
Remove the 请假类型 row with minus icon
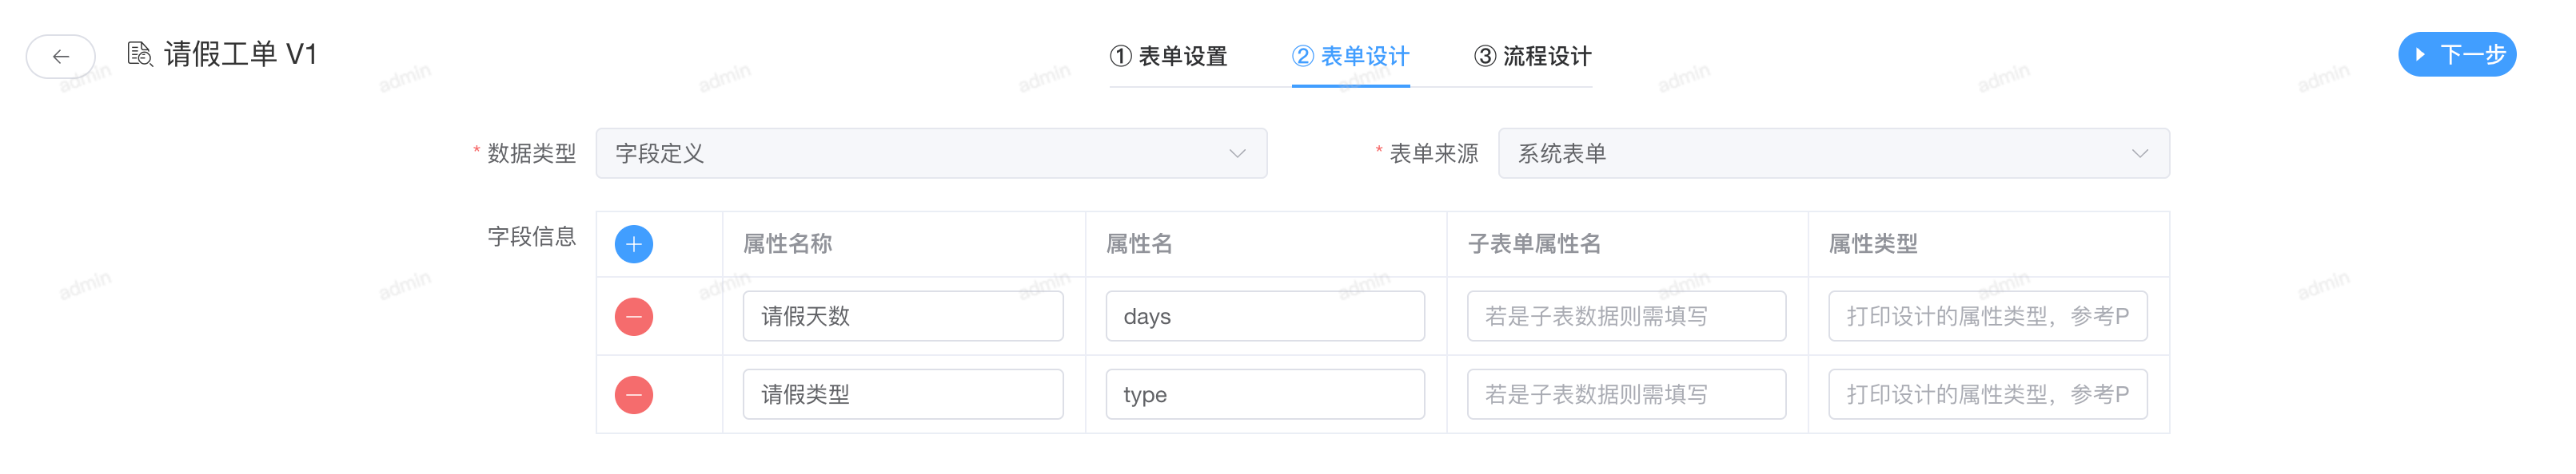(x=634, y=395)
